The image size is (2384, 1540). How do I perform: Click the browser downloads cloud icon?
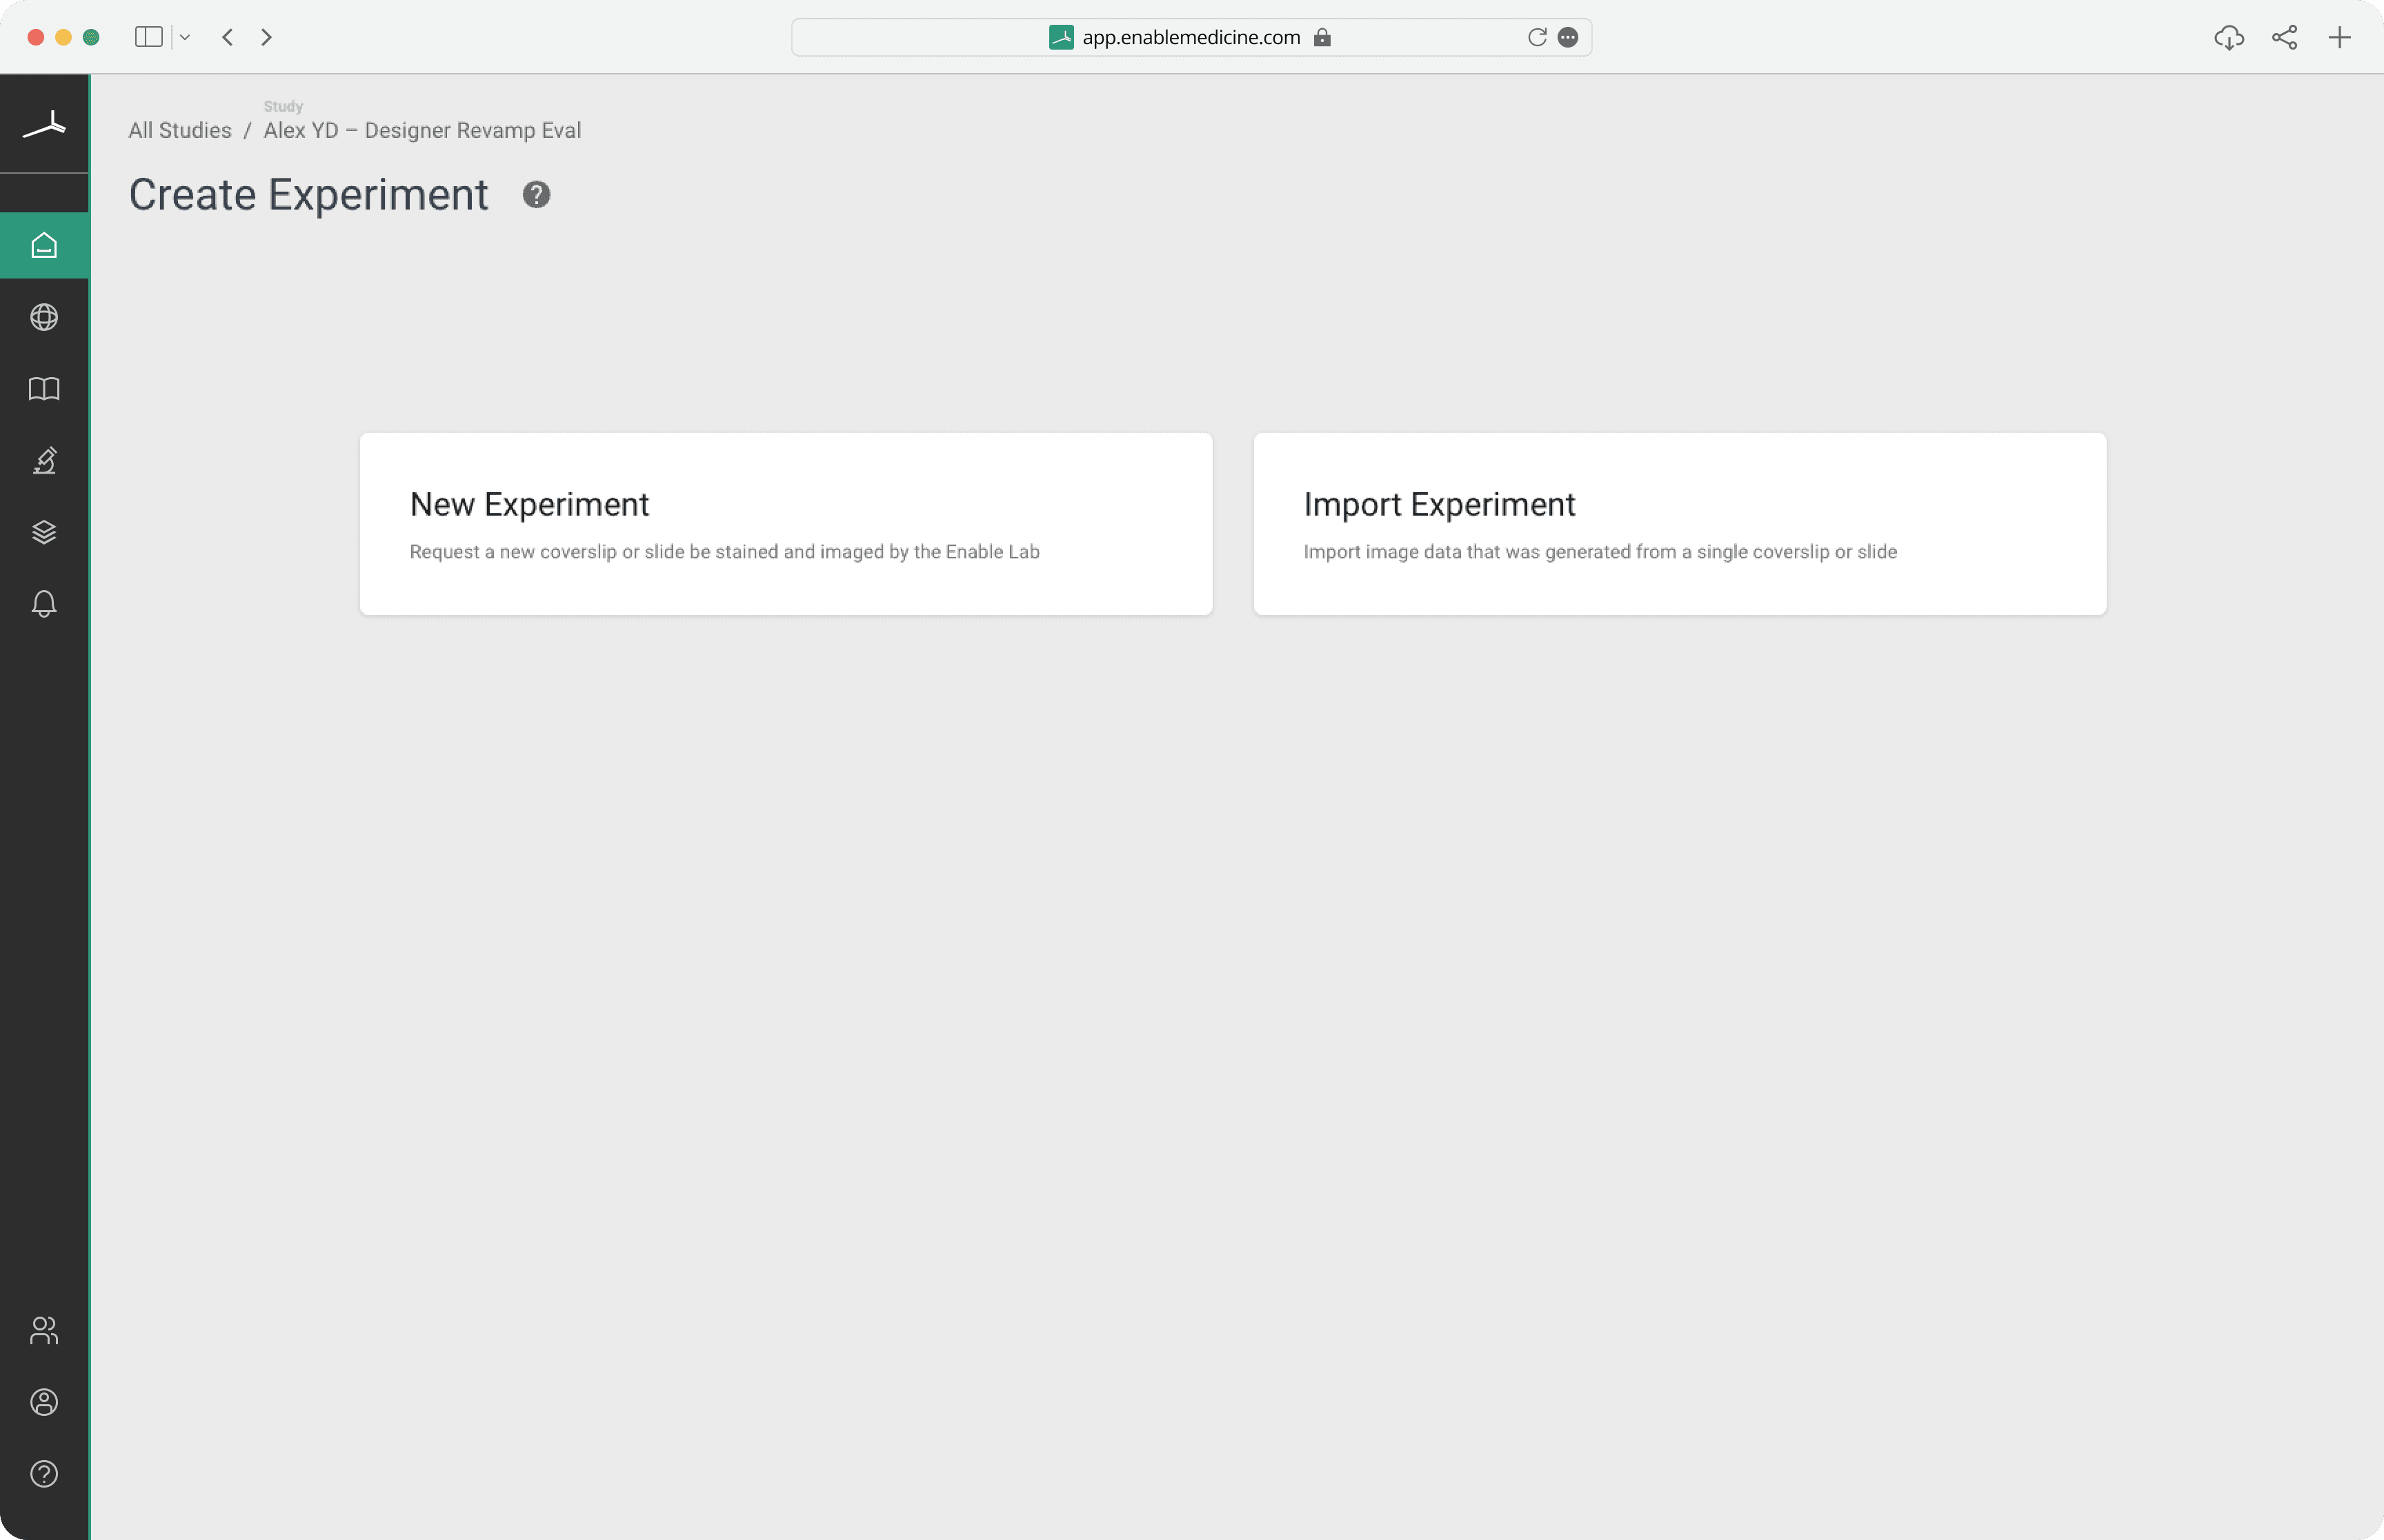[x=2229, y=38]
